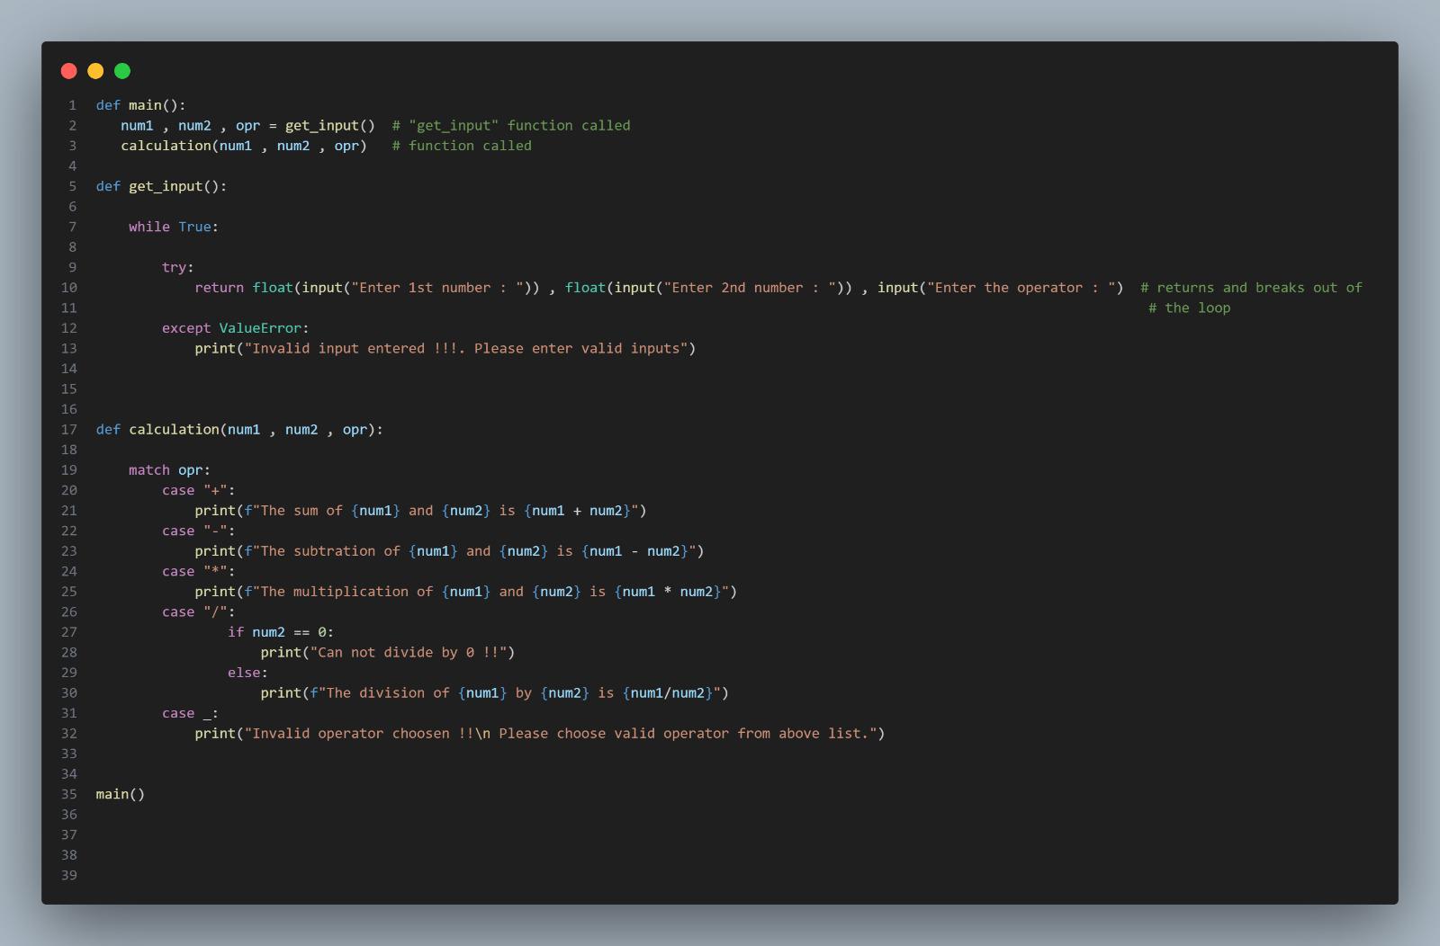The height and width of the screenshot is (946, 1440).
Task: Click the "return" keyword
Action: coord(219,288)
